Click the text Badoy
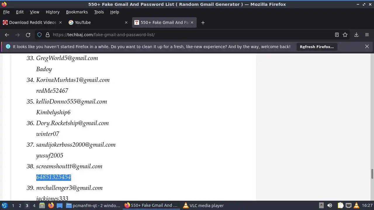374x210 pixels. 44,69
